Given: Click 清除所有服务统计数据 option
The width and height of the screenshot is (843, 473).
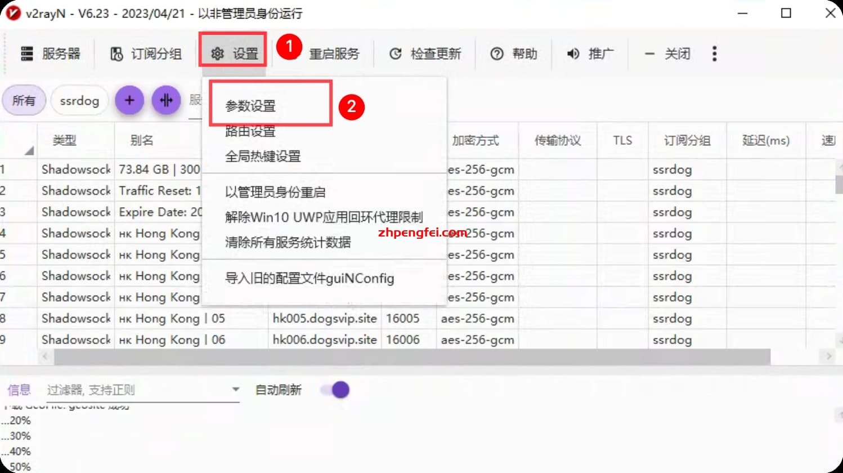Looking at the screenshot, I should [x=288, y=242].
